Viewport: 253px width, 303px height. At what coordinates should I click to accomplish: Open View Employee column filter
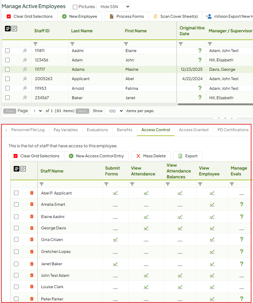(x=200, y=184)
